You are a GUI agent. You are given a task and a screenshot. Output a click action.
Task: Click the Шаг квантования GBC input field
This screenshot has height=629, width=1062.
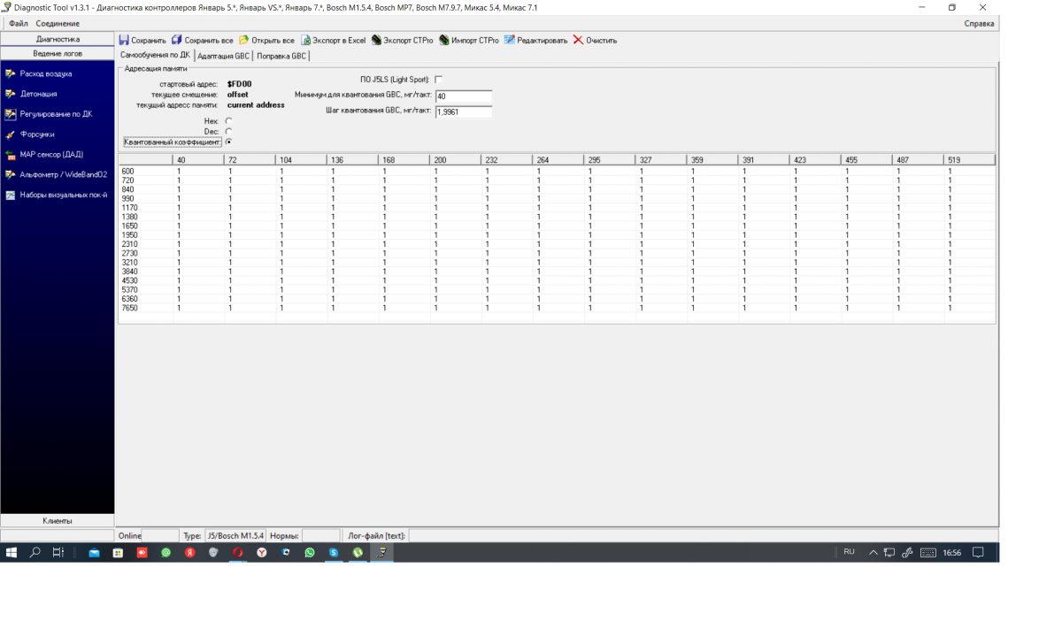(464, 111)
